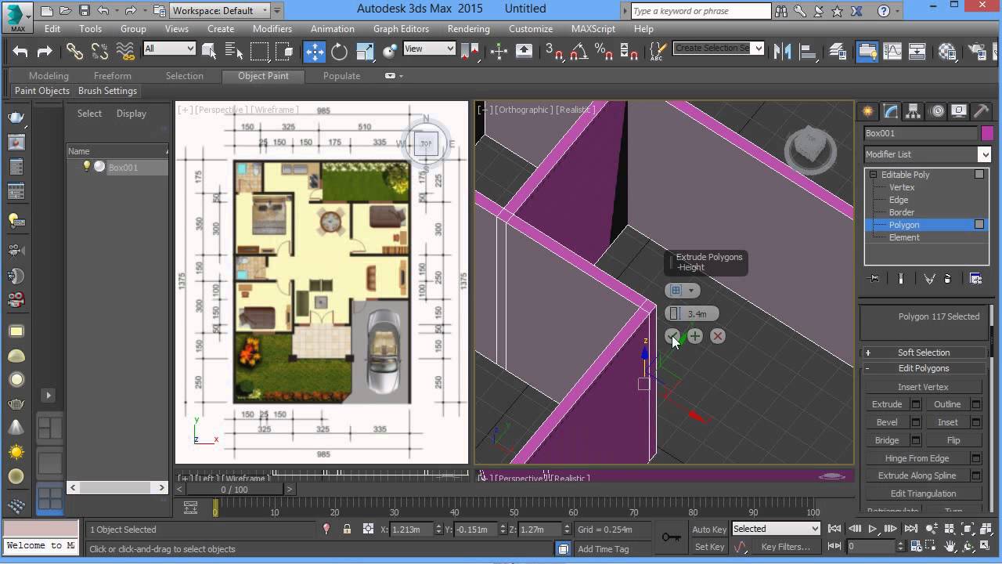Screen dimensions: 1002x564
Task: Apply and continue extrude with the plus button
Action: 695,336
